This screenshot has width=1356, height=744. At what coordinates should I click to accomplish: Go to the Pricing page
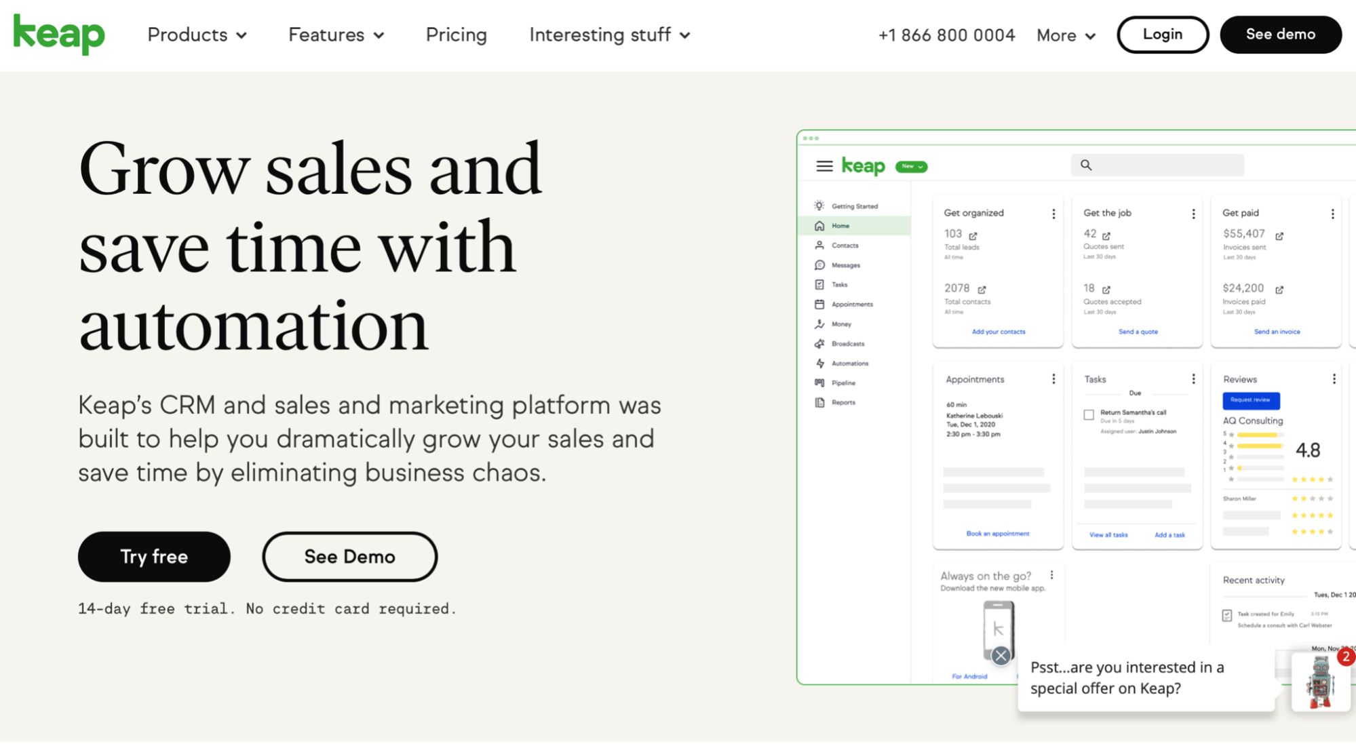coord(457,35)
